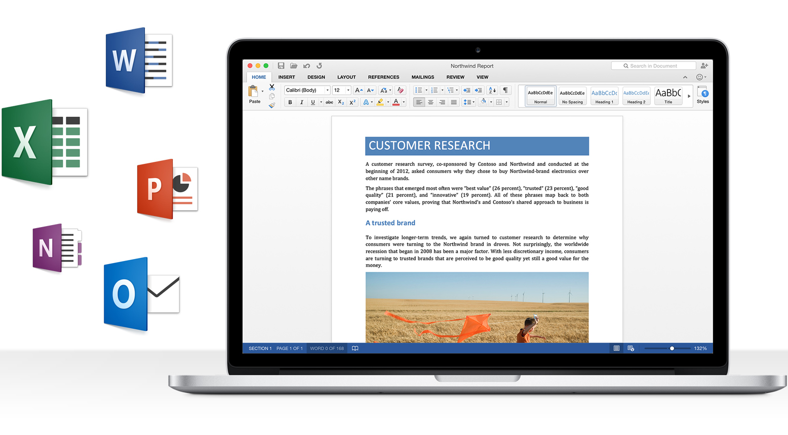Open the line spacing dropdown

click(469, 102)
